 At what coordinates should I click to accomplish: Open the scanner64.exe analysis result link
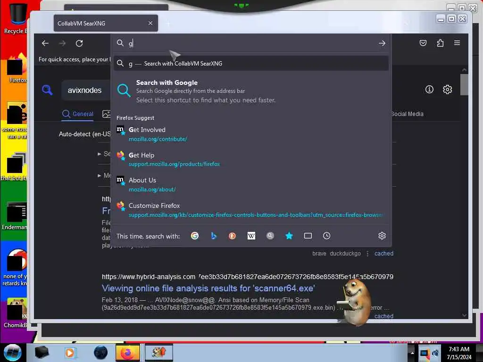[208, 288]
